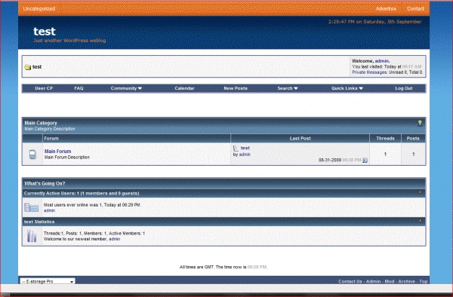Open the Main Forum link

(58, 151)
